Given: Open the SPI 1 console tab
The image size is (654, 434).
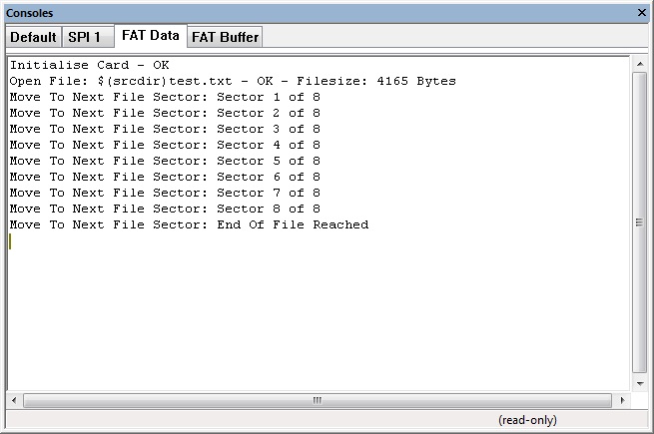Looking at the screenshot, I should (x=84, y=37).
